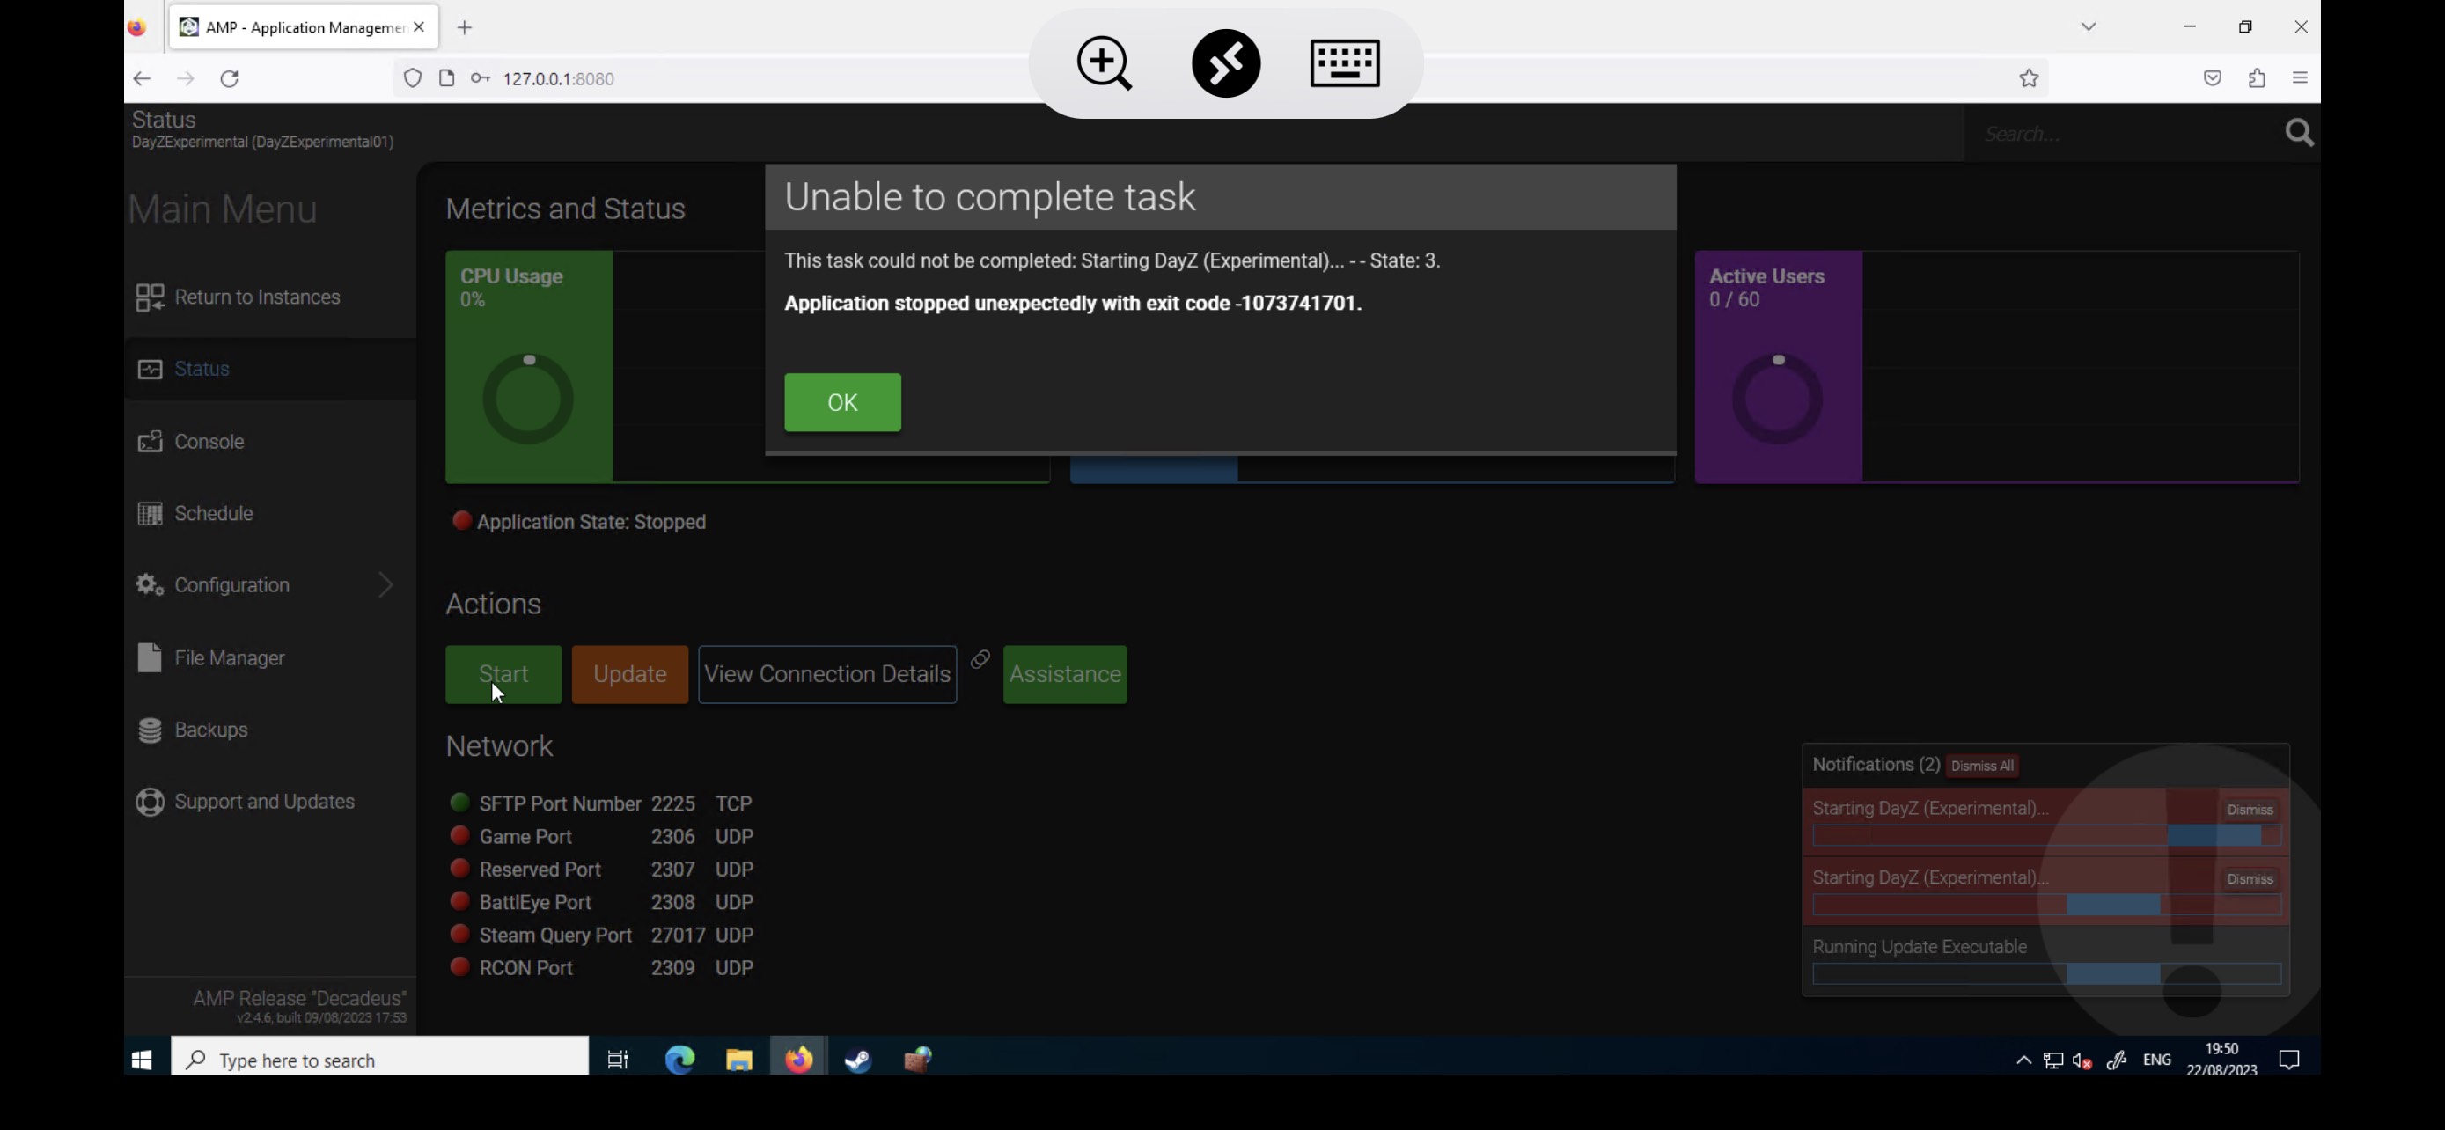
Task: Close the AMP browser tab
Action: point(419,27)
